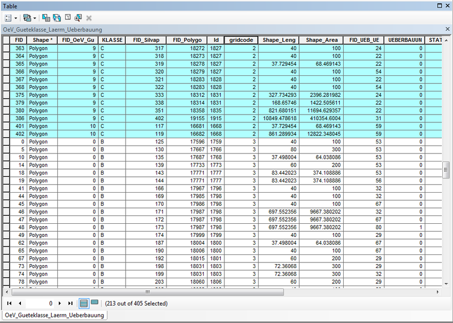Click the Zoom To Selected icon

pyautogui.click(x=78, y=18)
